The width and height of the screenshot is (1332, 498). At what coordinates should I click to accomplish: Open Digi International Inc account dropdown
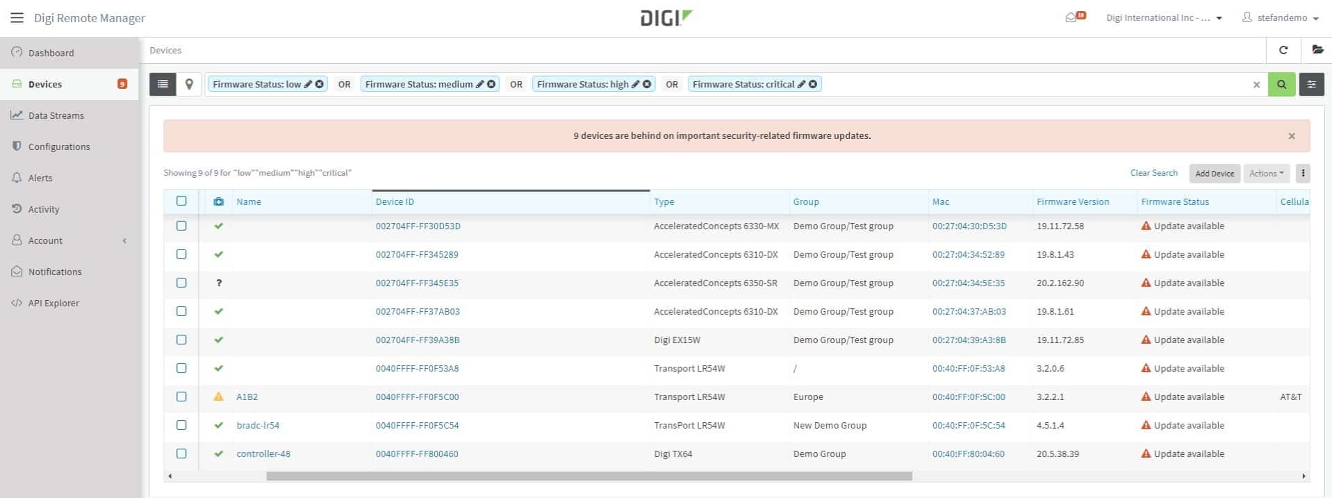click(1164, 18)
